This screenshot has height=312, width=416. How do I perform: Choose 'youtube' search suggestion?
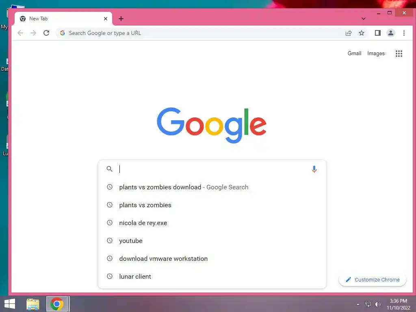tap(212, 240)
